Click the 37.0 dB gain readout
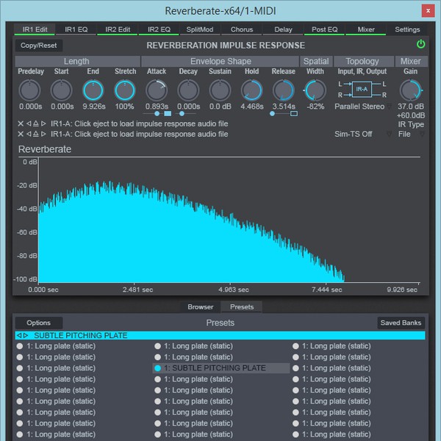The width and height of the screenshot is (441, 441). [411, 107]
